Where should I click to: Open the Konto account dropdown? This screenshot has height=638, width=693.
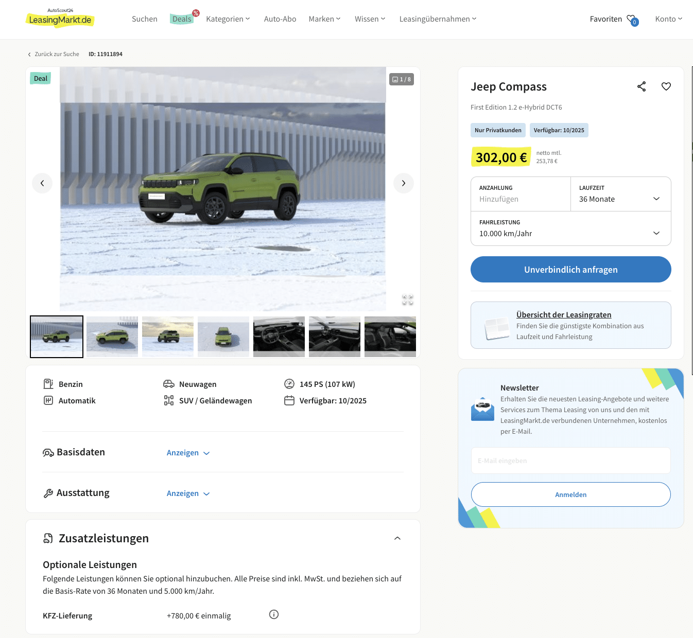pyautogui.click(x=669, y=19)
